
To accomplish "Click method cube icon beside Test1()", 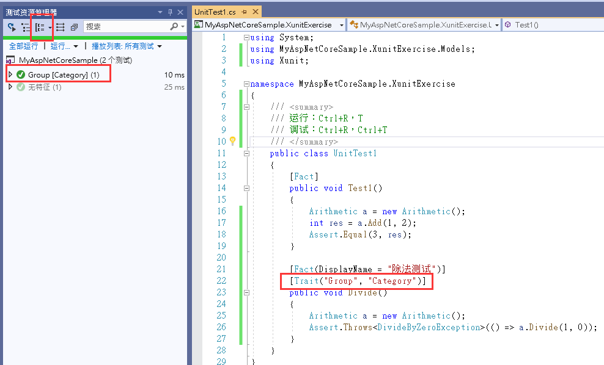I will pyautogui.click(x=508, y=24).
